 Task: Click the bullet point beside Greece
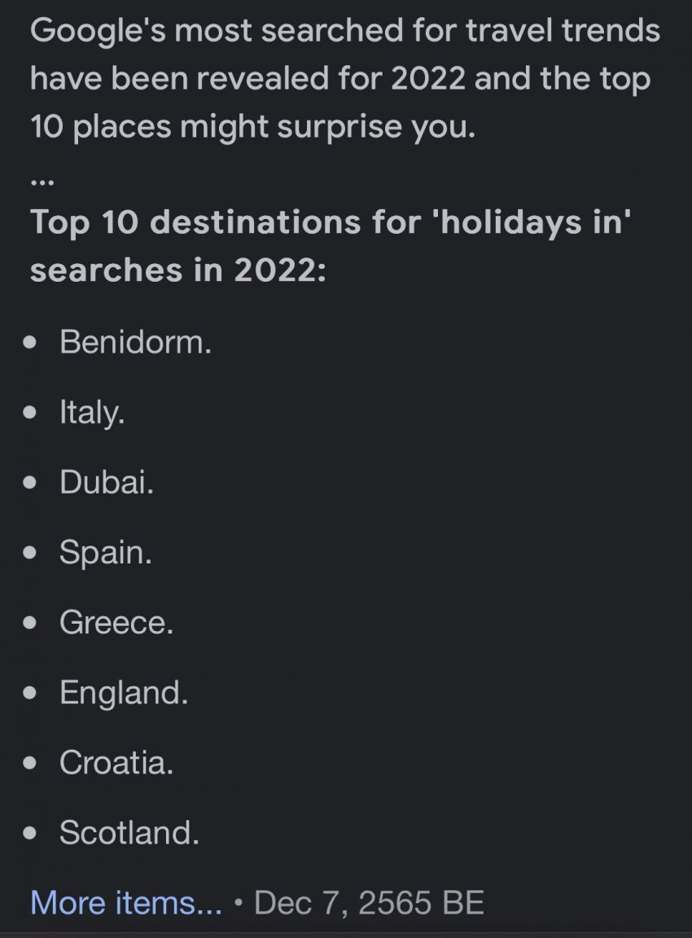pos(30,623)
